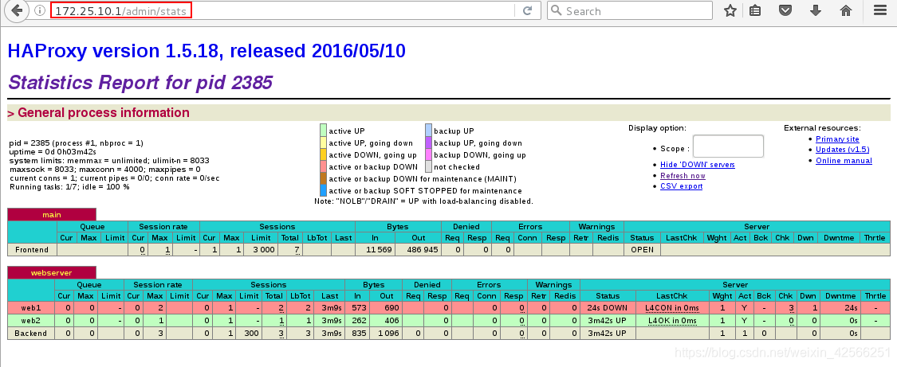Click the 'Warnings' header in webserver table

(x=554, y=284)
